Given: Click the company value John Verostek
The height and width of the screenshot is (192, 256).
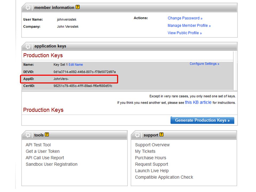Looking at the screenshot, I should (68, 27).
